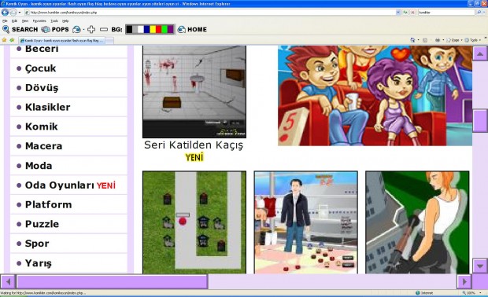Open the address bar dropdown arrow
Viewport: 488px width, 297px height.
tap(398, 13)
